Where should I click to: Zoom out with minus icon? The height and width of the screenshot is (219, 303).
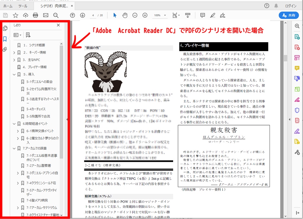135,15
